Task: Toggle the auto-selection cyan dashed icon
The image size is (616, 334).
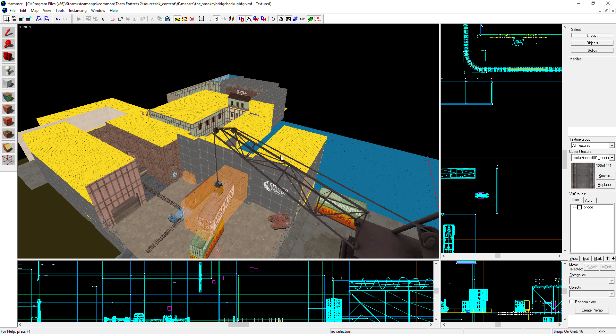Action: 209,19
